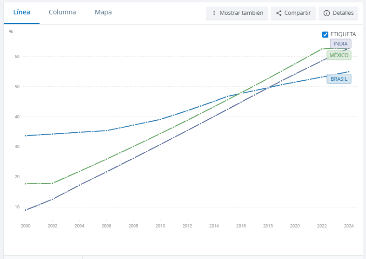366x259 pixels.
Task: Click the Mostrar también button
Action: pos(237,13)
